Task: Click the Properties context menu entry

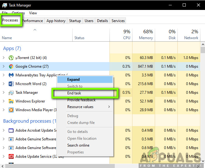Action: click(85, 152)
